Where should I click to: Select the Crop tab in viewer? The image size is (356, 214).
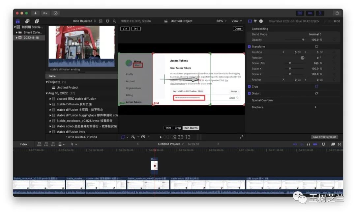coord(178,128)
